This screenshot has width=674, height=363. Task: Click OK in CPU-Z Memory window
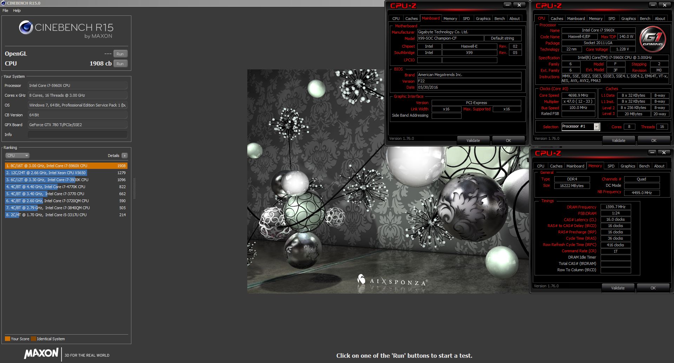(653, 288)
